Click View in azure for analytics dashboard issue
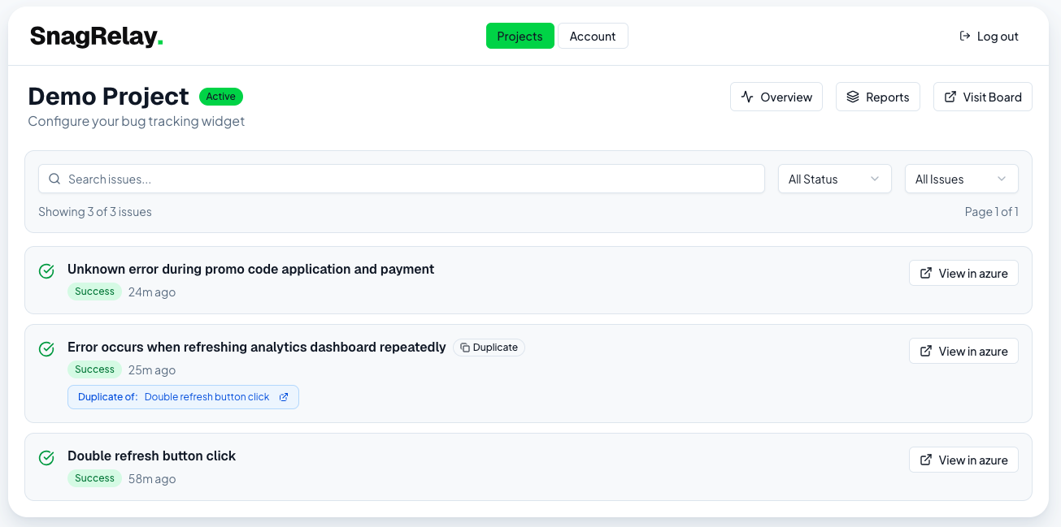The image size is (1061, 527). 963,351
